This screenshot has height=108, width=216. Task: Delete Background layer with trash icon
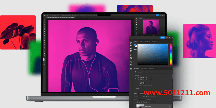click(169, 106)
